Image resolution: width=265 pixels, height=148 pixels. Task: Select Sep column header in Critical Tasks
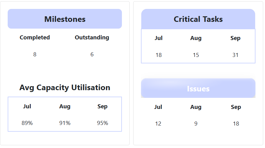click(x=236, y=38)
